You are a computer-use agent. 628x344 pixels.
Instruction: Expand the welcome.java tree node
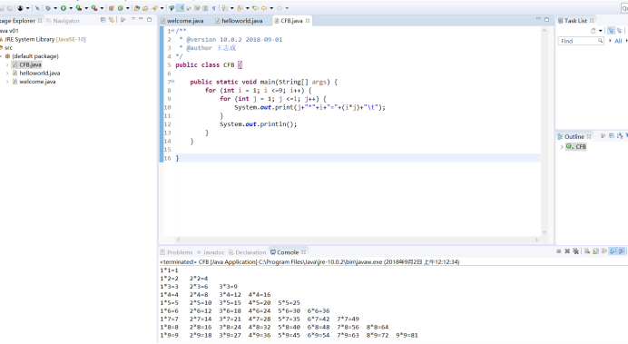(7, 82)
